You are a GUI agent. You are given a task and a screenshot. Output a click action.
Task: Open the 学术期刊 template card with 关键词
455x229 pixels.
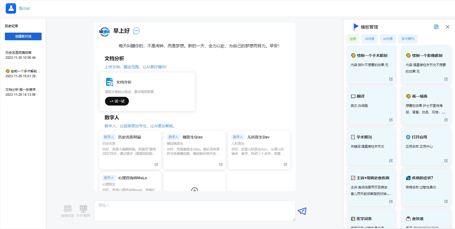tap(371, 147)
